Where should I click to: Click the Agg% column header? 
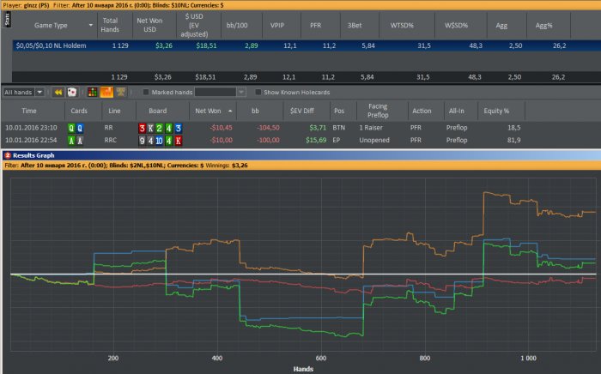tap(543, 25)
